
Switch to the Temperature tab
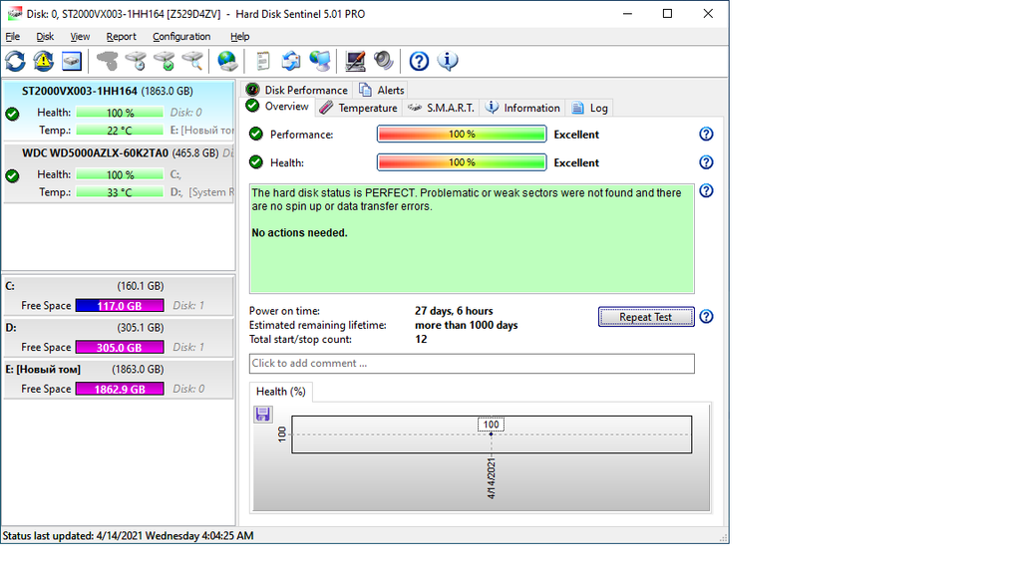359,108
